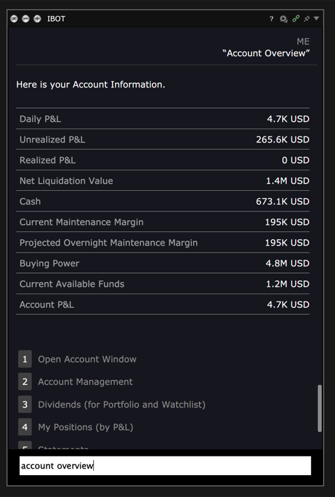
Task: Open help via the question mark icon
Action: coord(271,19)
